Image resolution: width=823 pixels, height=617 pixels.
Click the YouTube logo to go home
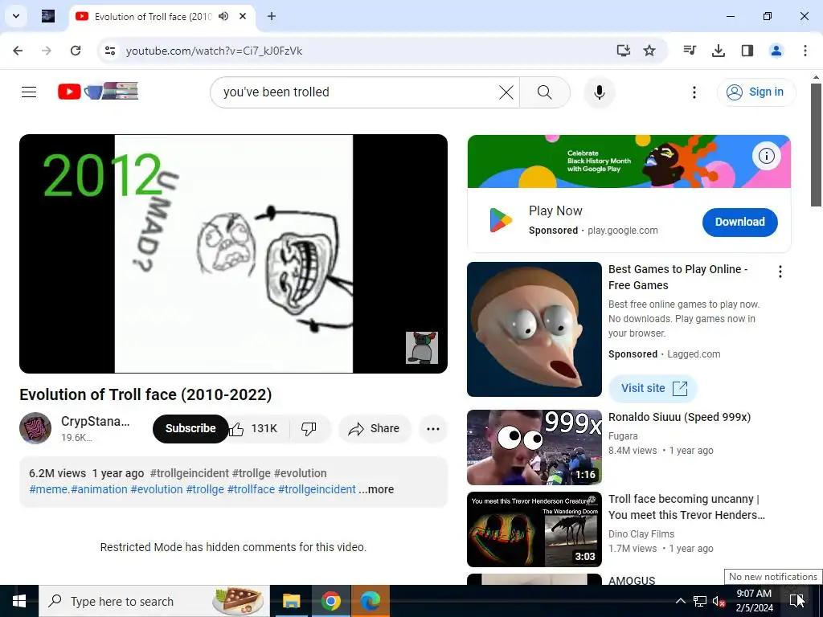coord(98,92)
